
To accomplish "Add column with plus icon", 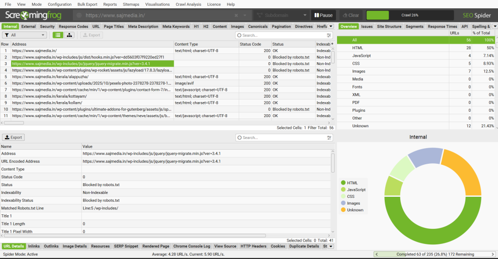I will pos(332,44).
